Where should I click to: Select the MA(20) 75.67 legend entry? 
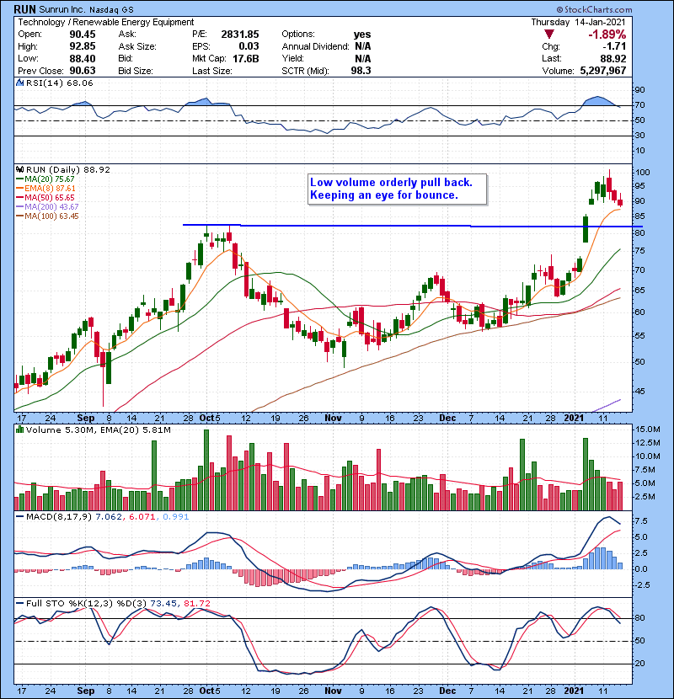45,179
